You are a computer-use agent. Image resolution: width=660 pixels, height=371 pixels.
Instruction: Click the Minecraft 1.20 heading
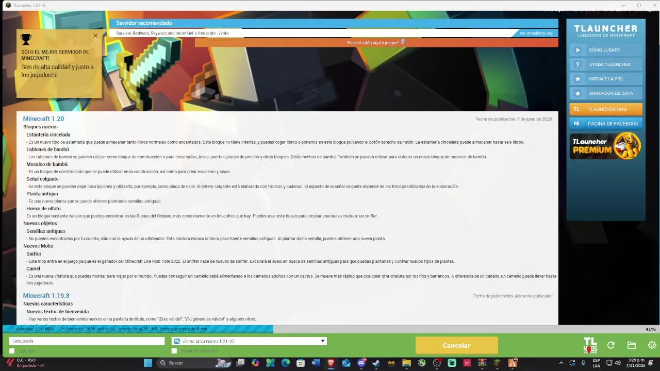click(43, 119)
